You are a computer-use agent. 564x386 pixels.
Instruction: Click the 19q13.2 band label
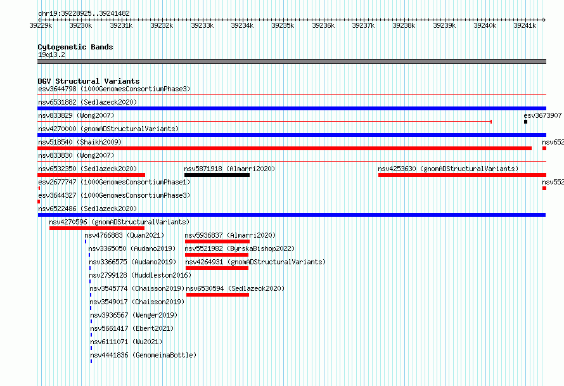point(51,55)
